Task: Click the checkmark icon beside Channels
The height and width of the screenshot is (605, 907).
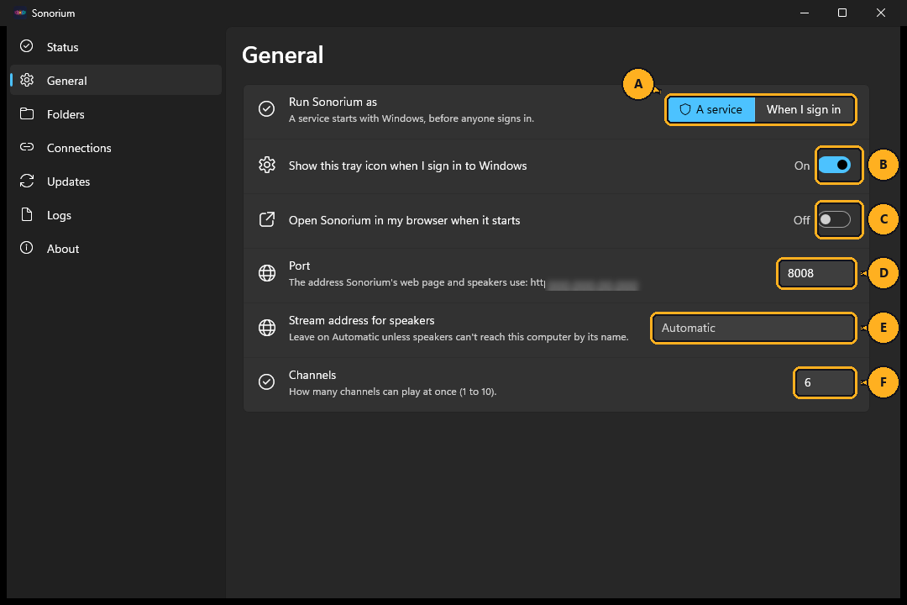Action: (x=267, y=382)
